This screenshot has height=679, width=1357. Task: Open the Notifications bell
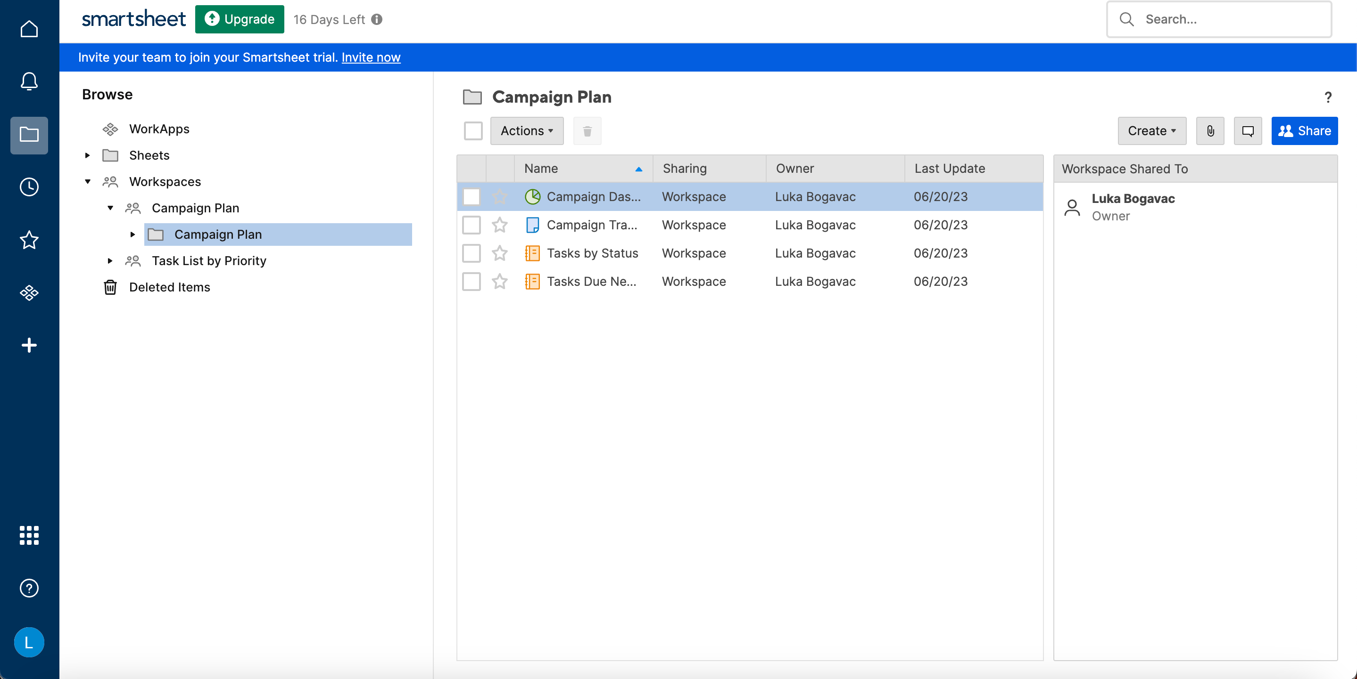coord(29,81)
